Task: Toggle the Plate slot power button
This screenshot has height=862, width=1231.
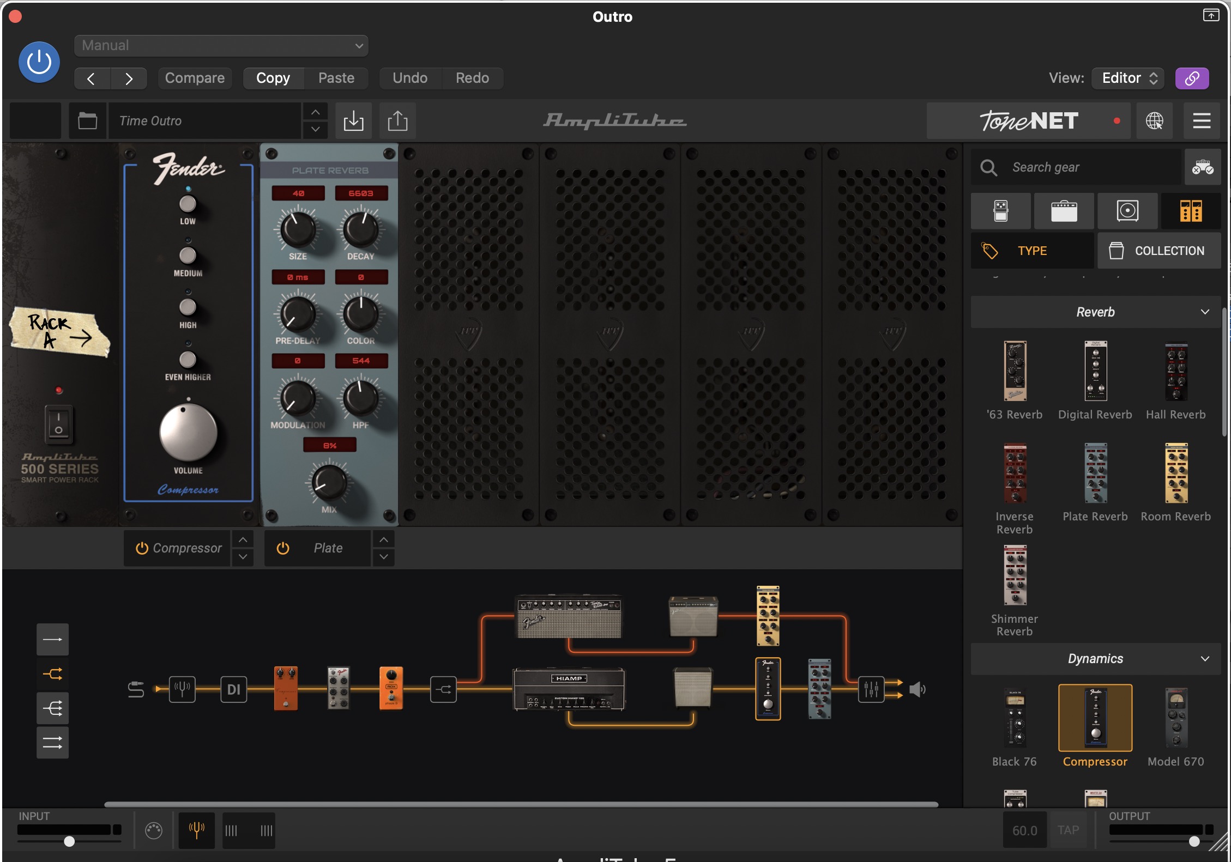Action: (282, 548)
